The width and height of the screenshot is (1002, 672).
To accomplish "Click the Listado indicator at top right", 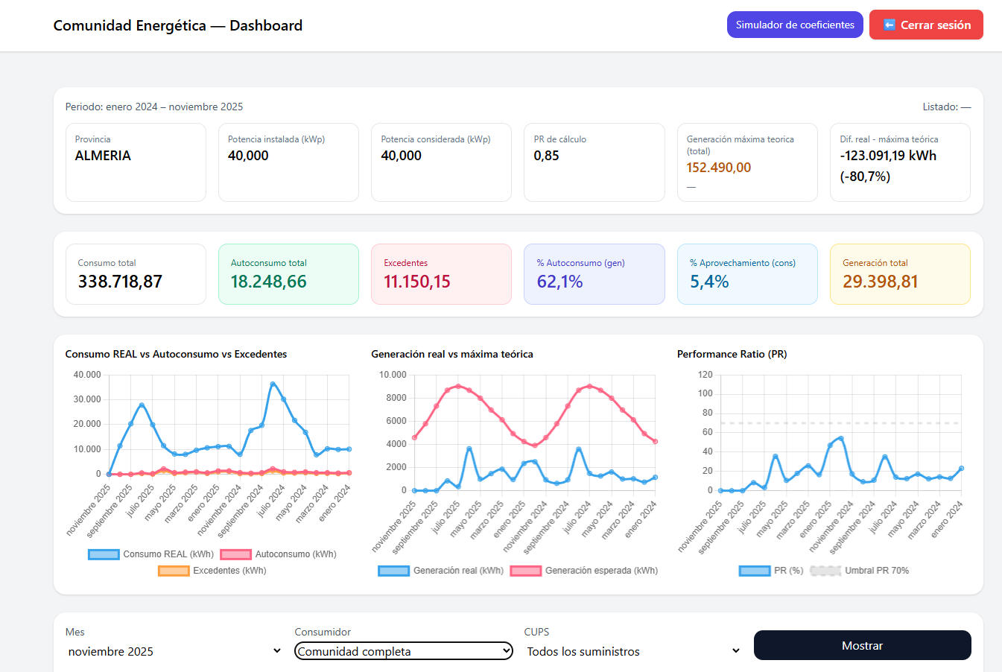I will coord(947,107).
